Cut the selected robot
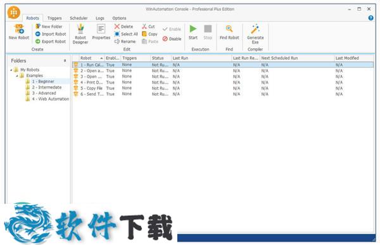380x245 pixels. tap(148, 27)
